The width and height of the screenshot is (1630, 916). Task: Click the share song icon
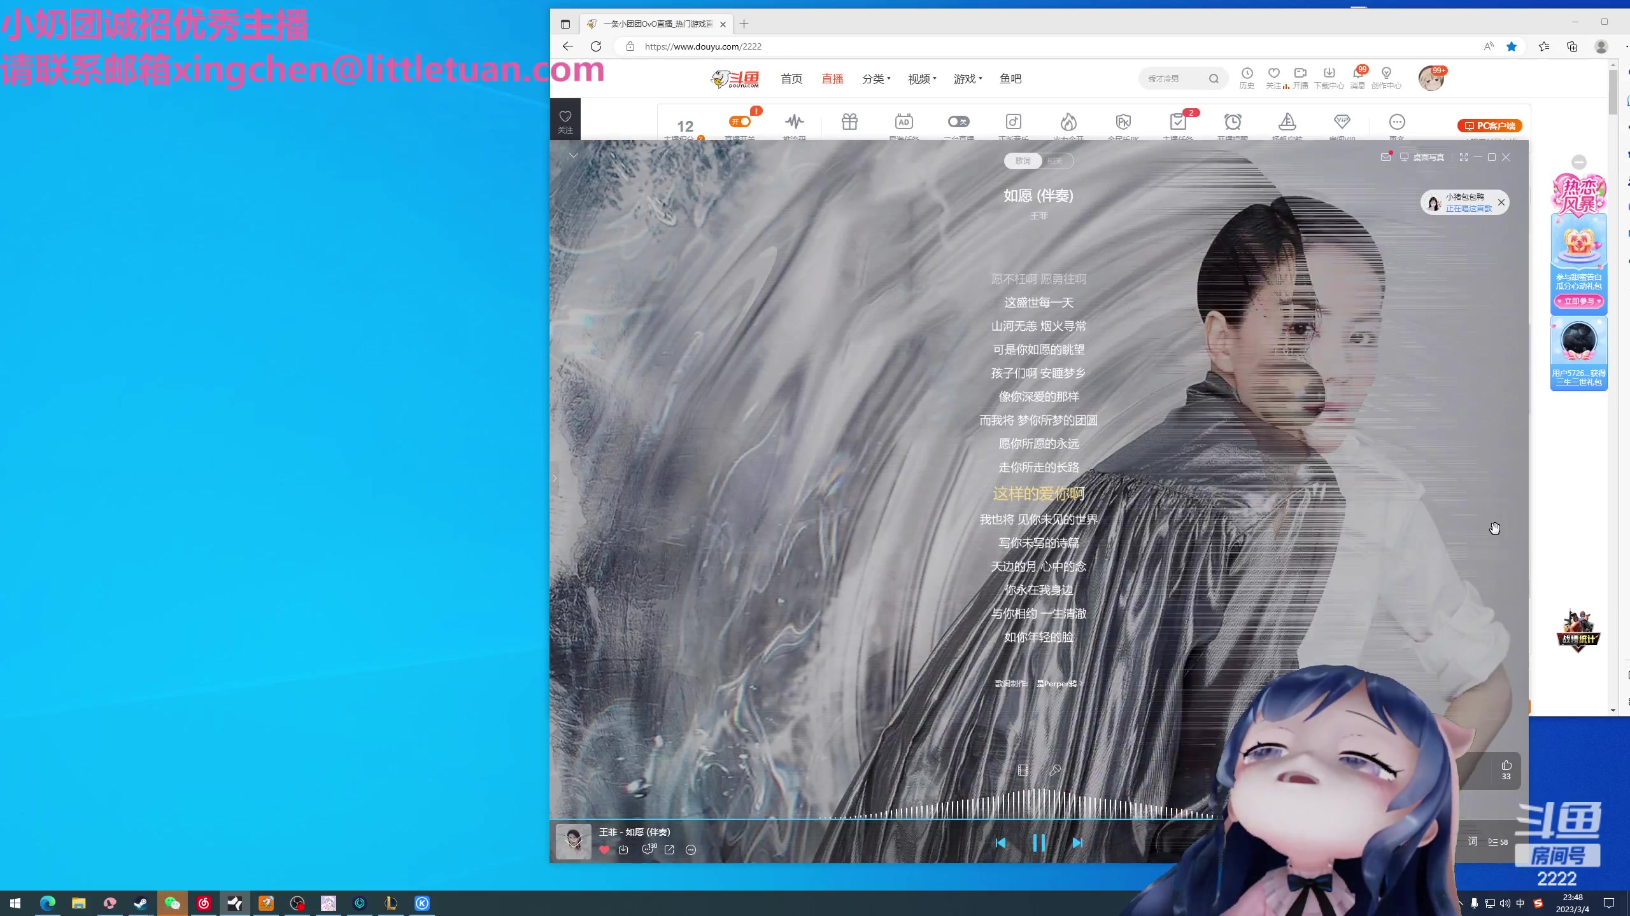point(669,850)
